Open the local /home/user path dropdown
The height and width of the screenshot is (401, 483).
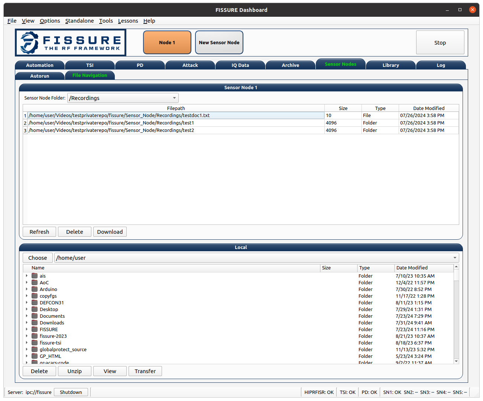click(x=257, y=258)
